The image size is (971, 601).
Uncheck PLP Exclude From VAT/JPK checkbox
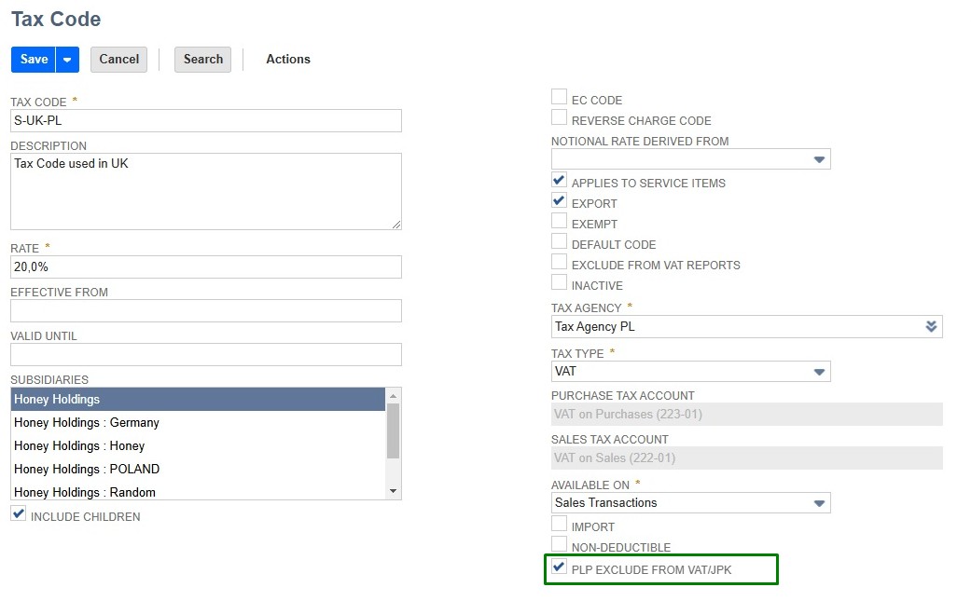[560, 567]
